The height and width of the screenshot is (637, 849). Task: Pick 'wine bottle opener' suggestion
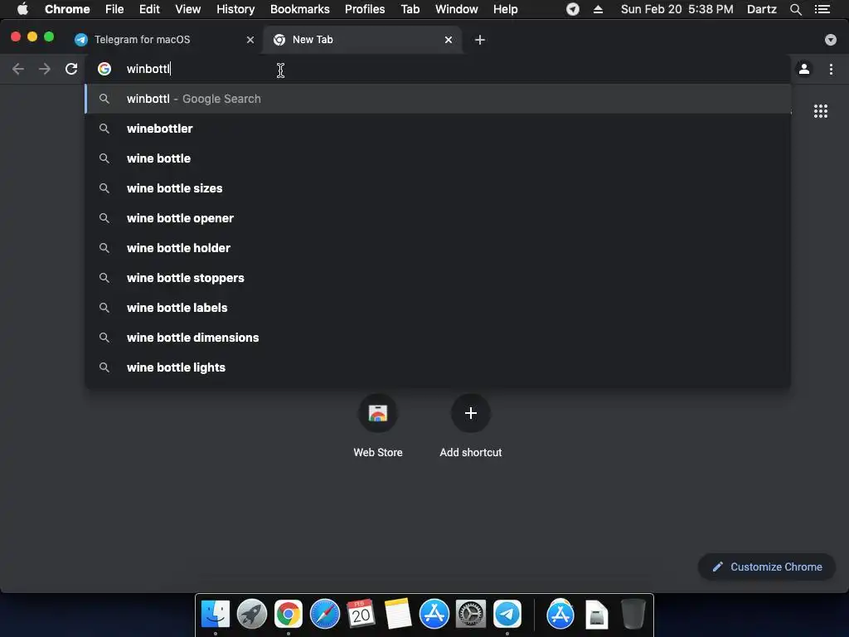pyautogui.click(x=438, y=218)
